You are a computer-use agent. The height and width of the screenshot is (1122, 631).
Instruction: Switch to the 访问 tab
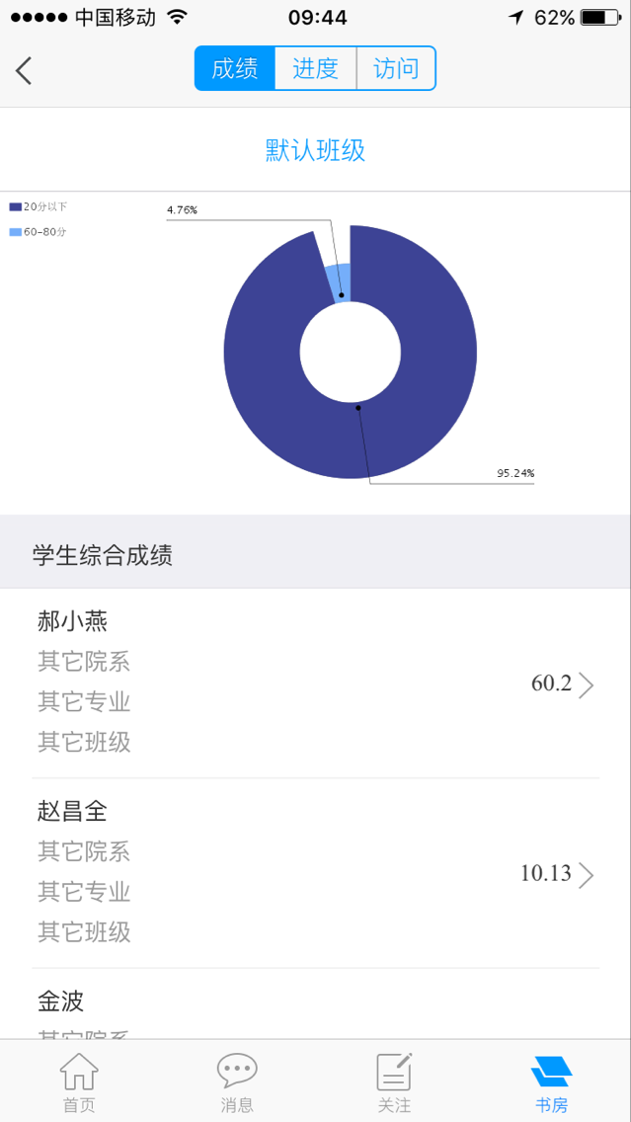[396, 69]
